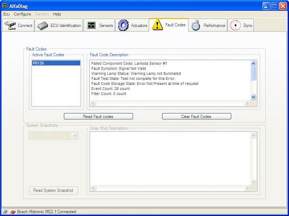Click the Read System Snapshot button
The width and height of the screenshot is (289, 216).
point(53,190)
